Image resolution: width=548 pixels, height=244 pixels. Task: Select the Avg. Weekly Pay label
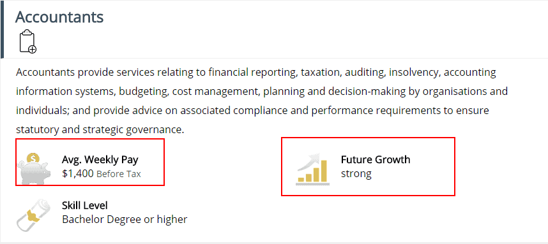100,160
